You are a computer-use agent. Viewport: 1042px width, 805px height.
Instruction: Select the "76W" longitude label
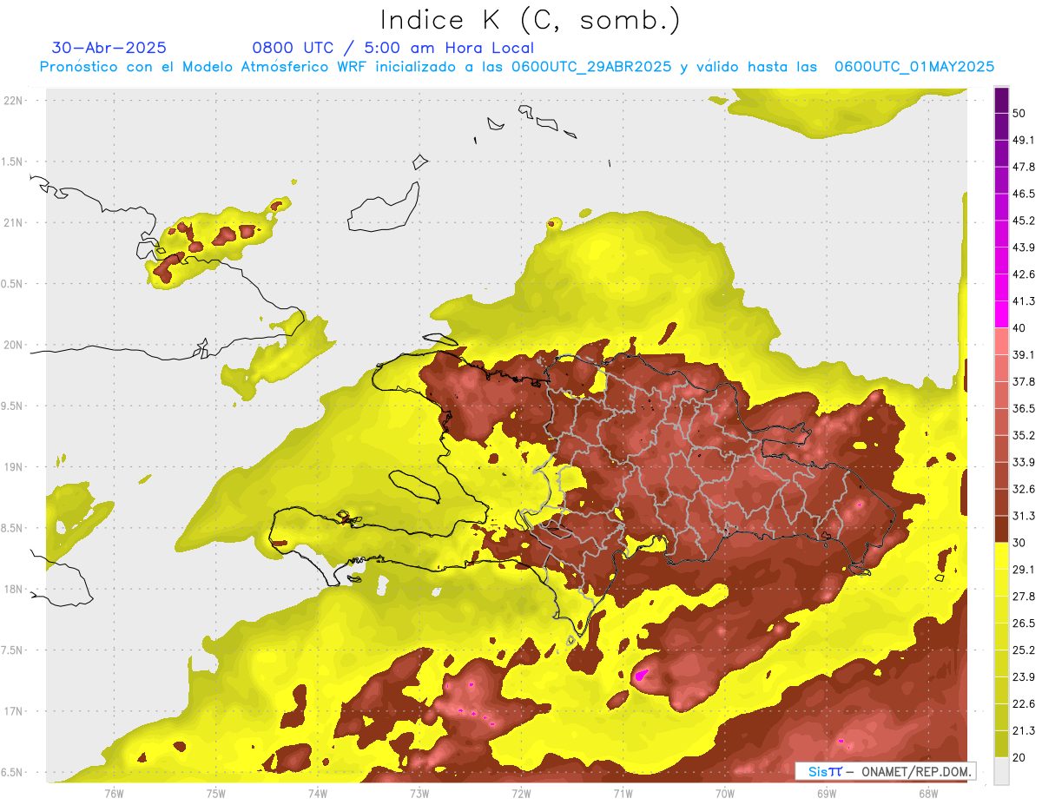point(114,794)
